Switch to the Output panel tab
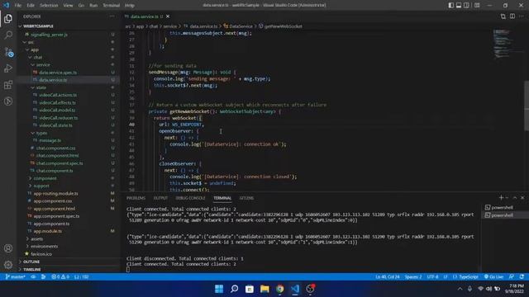Screen dimensions: 529x297 (160, 198)
